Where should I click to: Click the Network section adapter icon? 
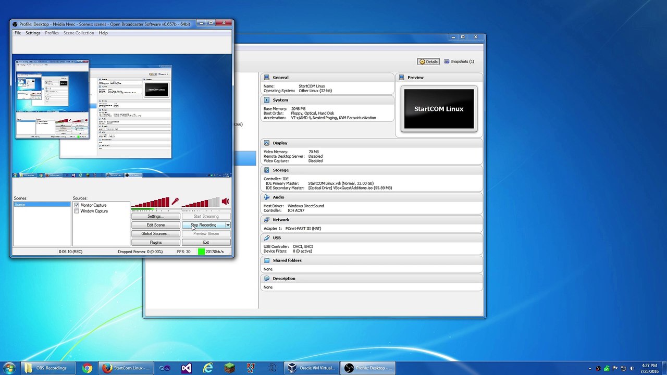(x=267, y=220)
